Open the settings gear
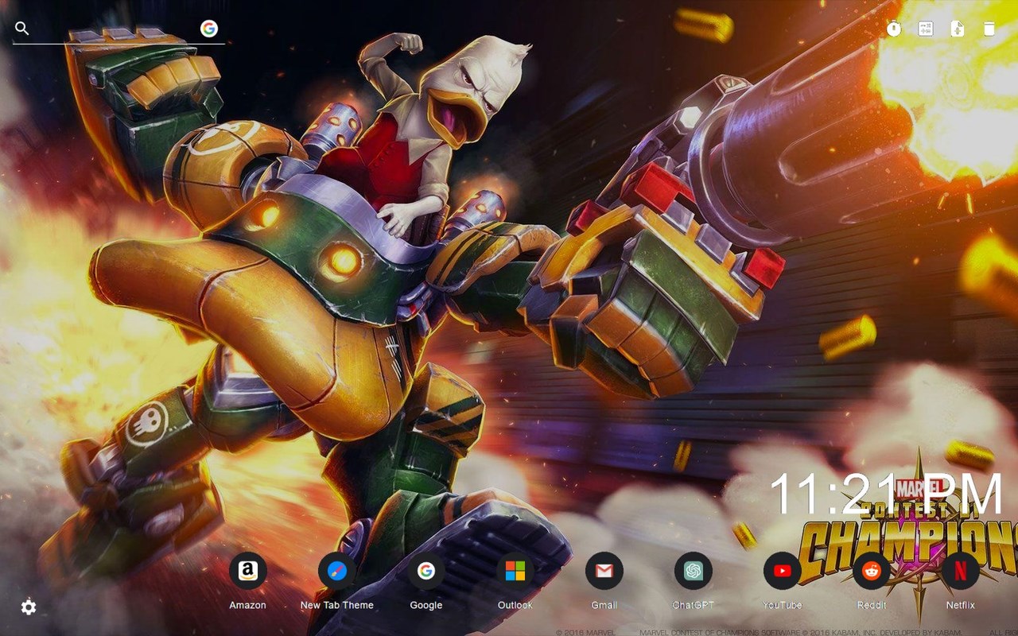 (29, 607)
